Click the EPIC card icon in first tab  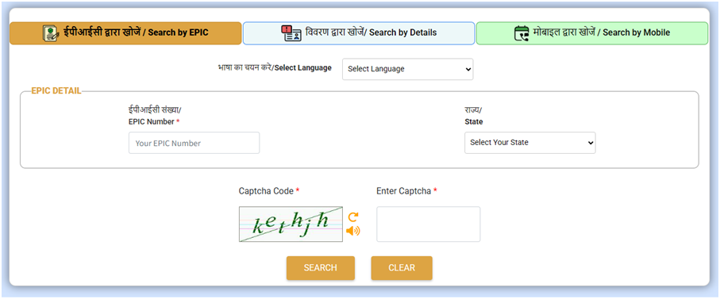(51, 33)
